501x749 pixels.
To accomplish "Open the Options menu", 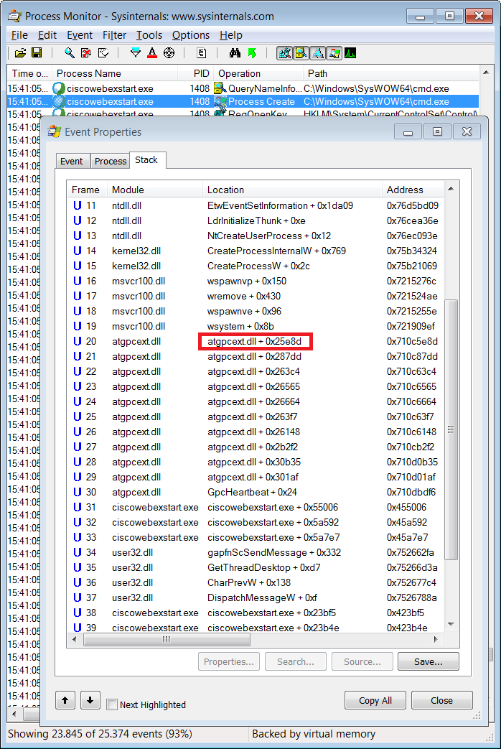I will [x=191, y=35].
